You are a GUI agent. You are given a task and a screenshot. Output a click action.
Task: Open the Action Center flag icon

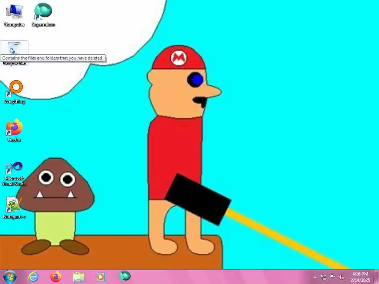[x=333, y=277]
